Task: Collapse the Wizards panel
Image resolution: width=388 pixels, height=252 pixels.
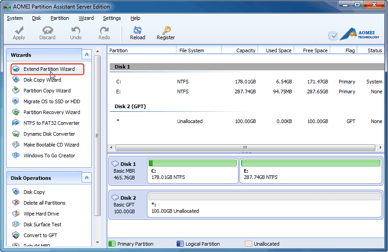Action: [x=87, y=55]
